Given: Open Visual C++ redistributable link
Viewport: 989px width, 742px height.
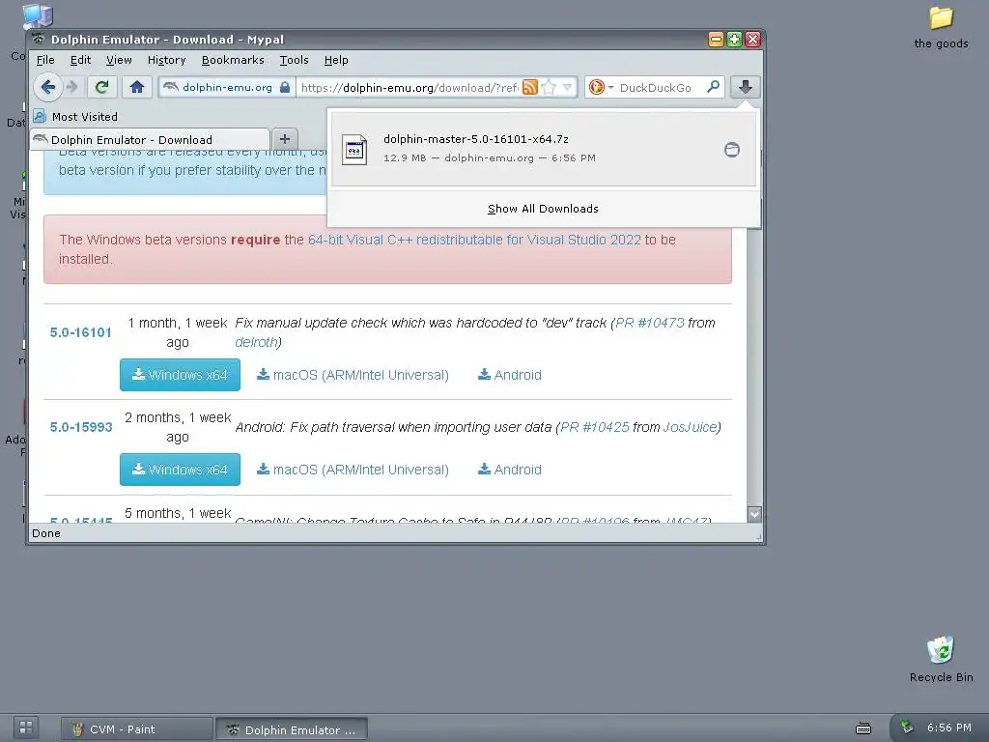Looking at the screenshot, I should point(474,240).
